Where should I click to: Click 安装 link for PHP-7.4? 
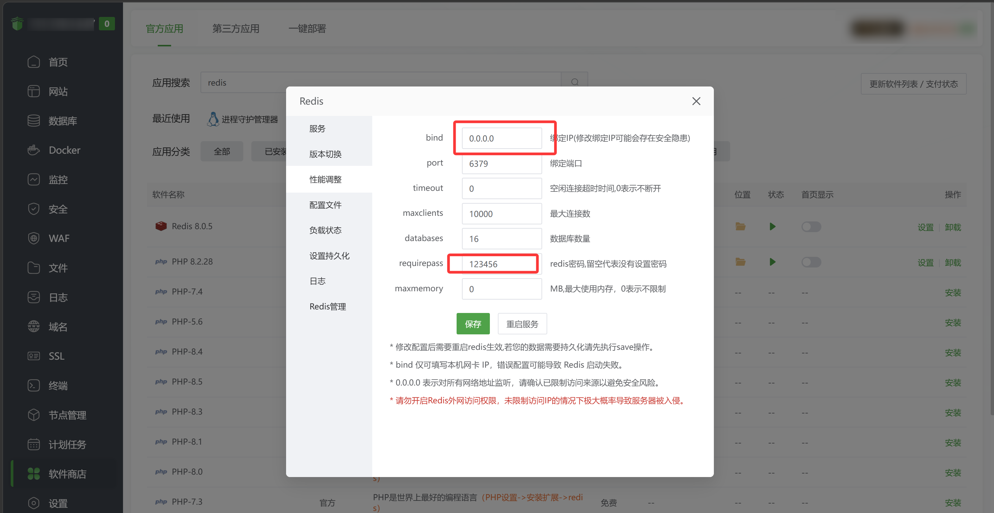point(953,292)
